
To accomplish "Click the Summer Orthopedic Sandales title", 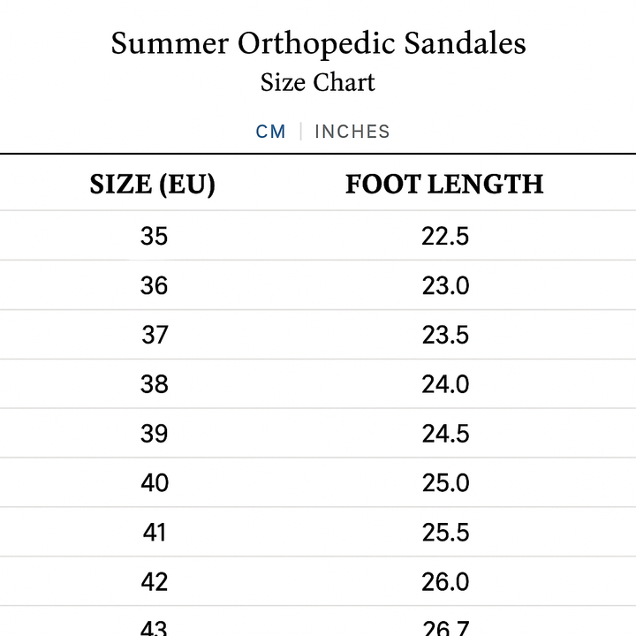I will (318, 43).
